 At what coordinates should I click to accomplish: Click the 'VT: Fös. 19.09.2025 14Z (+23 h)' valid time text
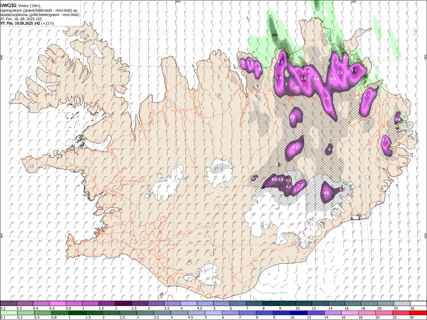pyautogui.click(x=27, y=23)
